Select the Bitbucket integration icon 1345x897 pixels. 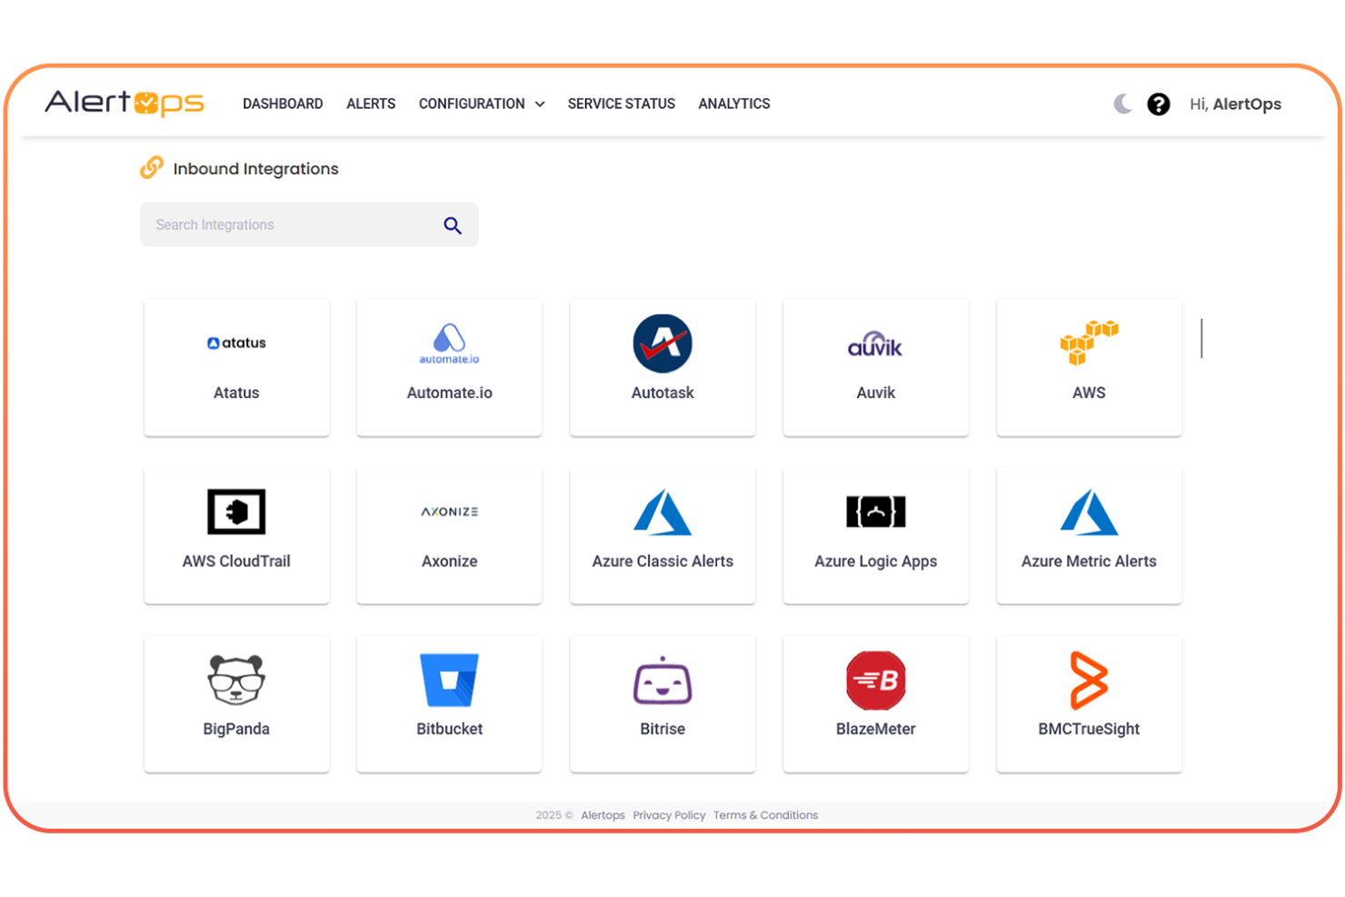point(449,679)
